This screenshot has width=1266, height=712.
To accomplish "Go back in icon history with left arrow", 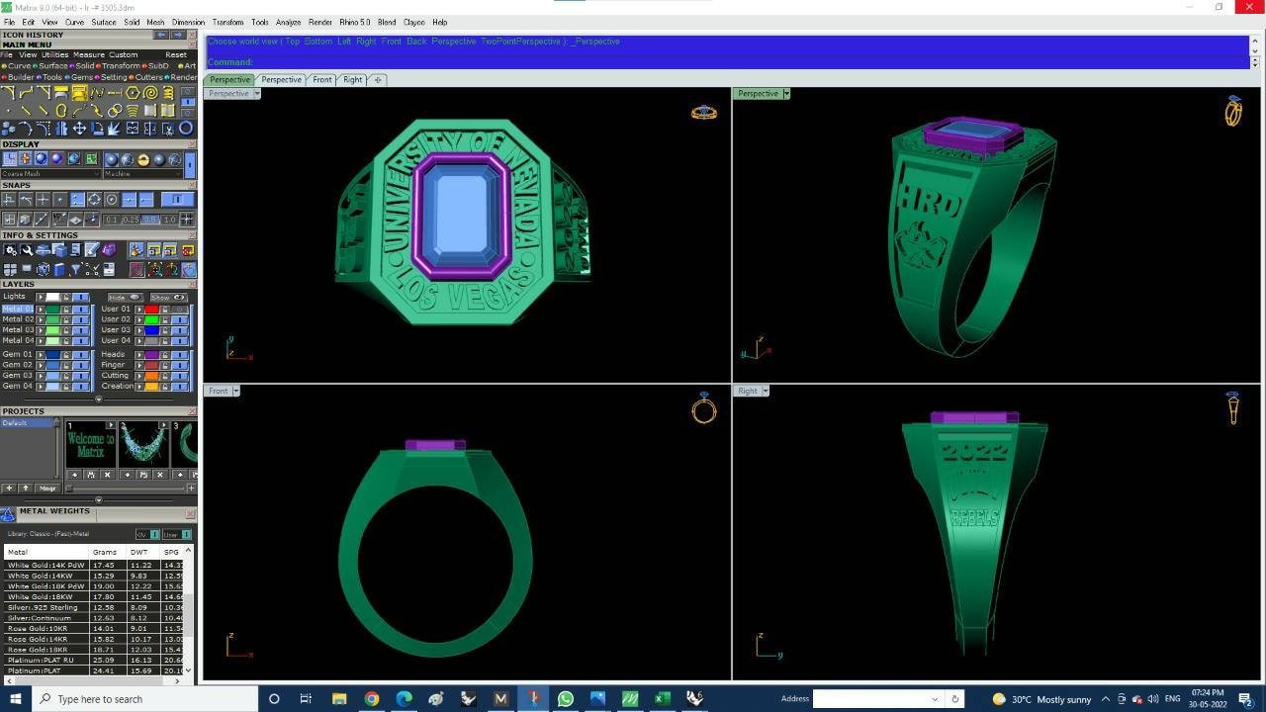I will point(161,35).
